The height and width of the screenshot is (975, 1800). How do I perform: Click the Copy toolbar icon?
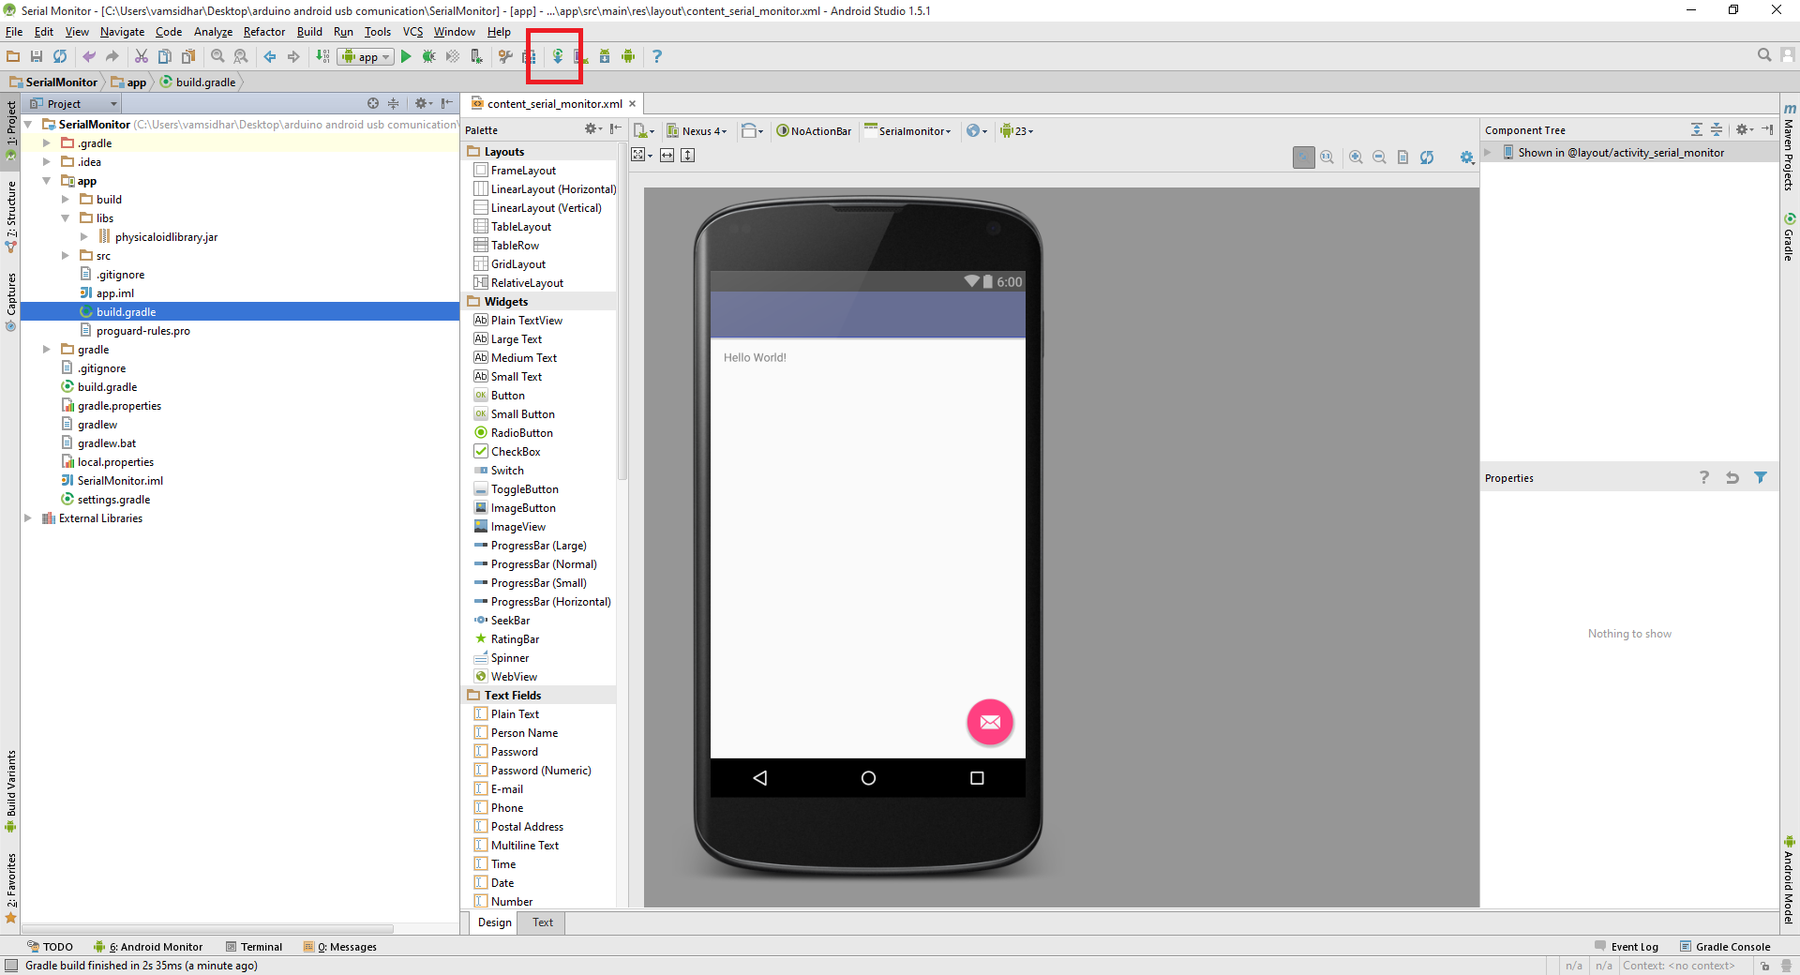coord(165,56)
